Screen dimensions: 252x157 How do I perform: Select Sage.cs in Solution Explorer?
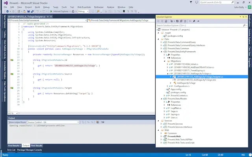pyautogui.click(x=174, y=111)
